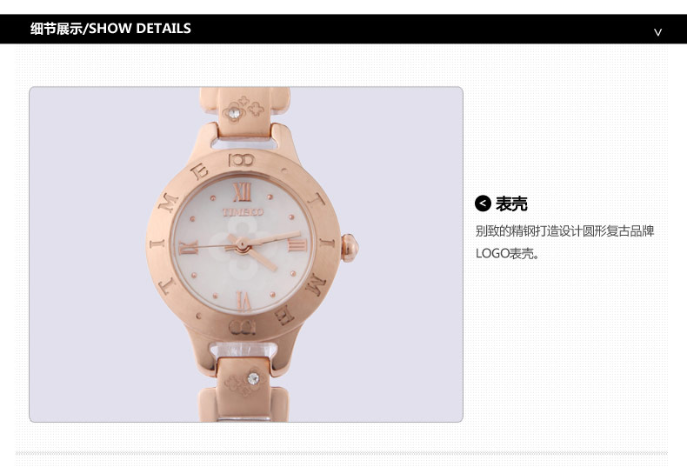The image size is (687, 467).
Task: Click the clover engraving on upper band
Action: [x=244, y=109]
